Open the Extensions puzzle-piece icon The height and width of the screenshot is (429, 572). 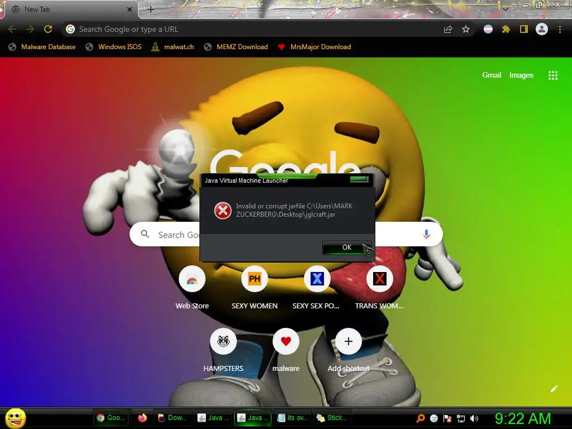click(x=506, y=29)
